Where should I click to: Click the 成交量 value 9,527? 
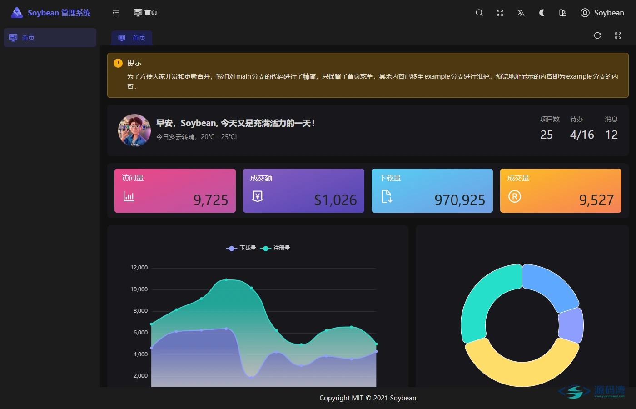pyautogui.click(x=596, y=200)
